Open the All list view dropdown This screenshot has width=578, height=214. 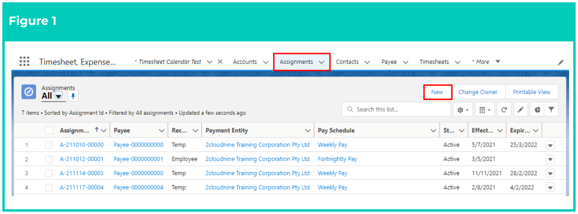tap(59, 96)
